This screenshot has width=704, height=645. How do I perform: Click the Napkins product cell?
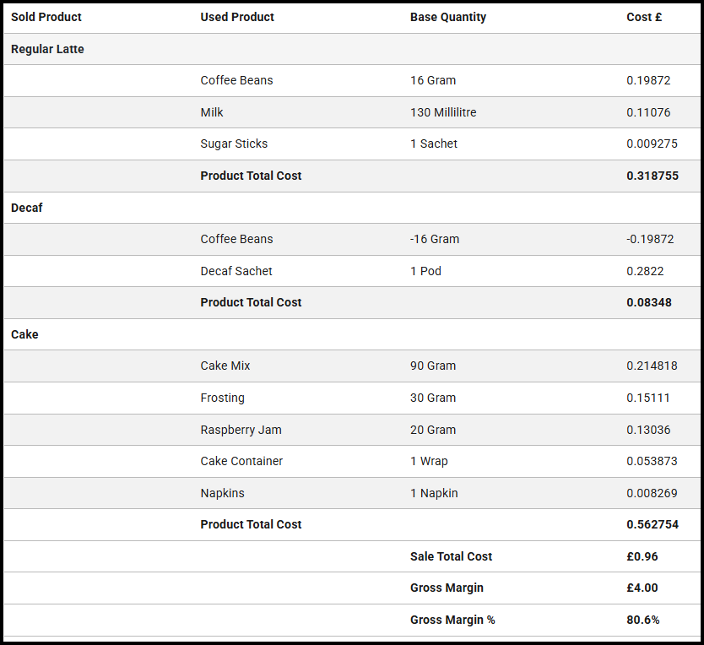(x=222, y=493)
